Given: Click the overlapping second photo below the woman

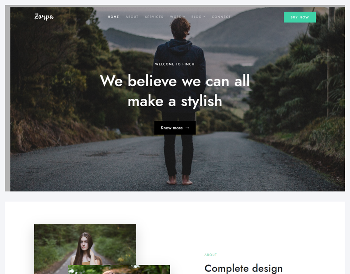Looking at the screenshot, I should click(119, 270).
